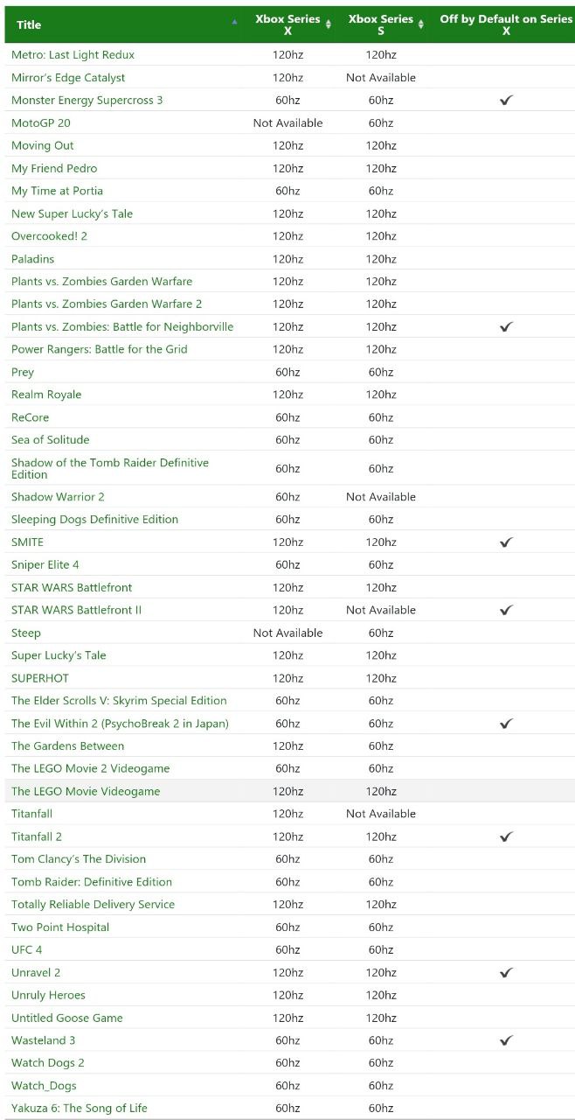Open Shadow of the Tomb Raider link
Screen dimensions: 575x1120
point(110,468)
